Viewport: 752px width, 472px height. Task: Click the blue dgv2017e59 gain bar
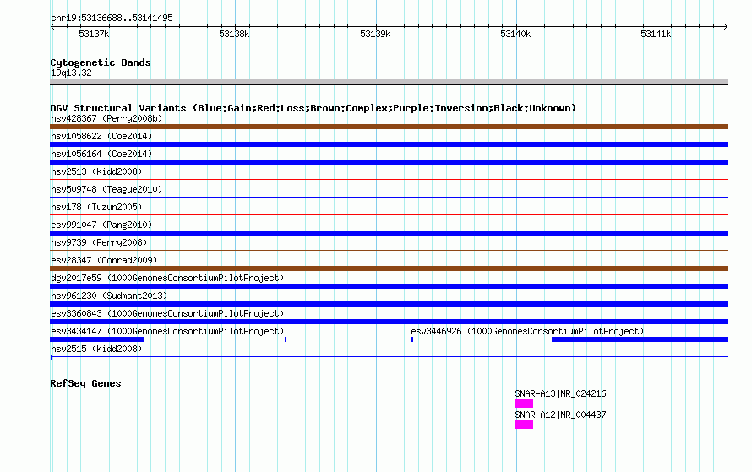[x=389, y=286]
